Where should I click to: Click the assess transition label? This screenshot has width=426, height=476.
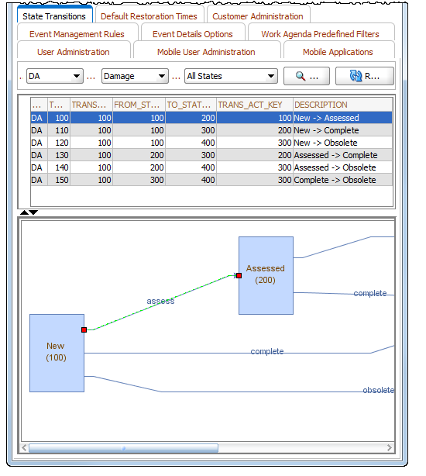(x=160, y=301)
